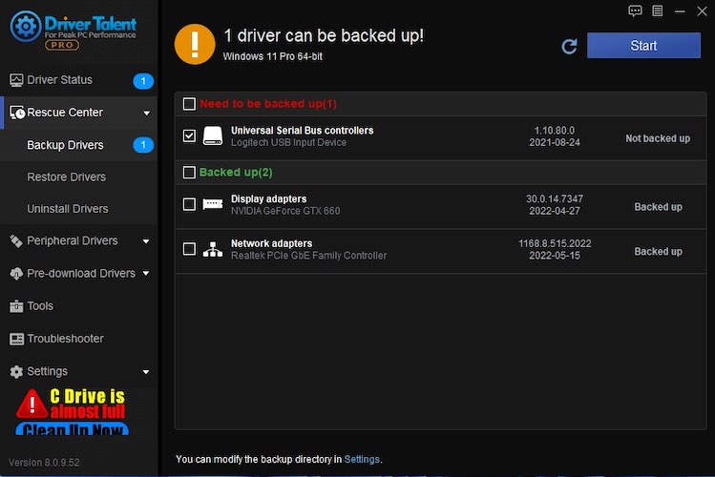Viewport: 715px width, 477px height.
Task: Click the USB drive icon for Logitech device
Action: point(213,135)
